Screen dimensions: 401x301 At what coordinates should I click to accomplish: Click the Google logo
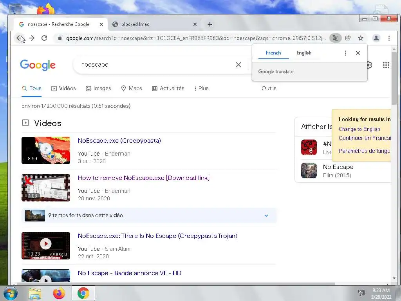coord(38,65)
